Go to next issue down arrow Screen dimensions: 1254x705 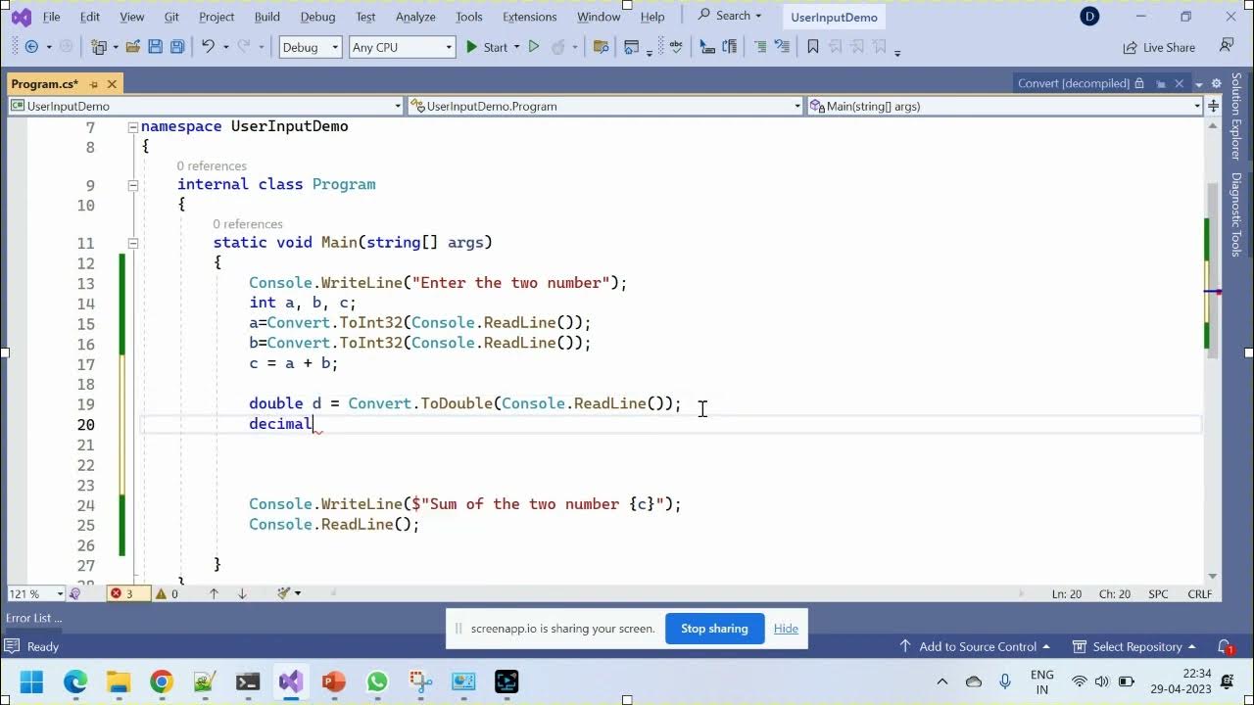click(x=242, y=593)
